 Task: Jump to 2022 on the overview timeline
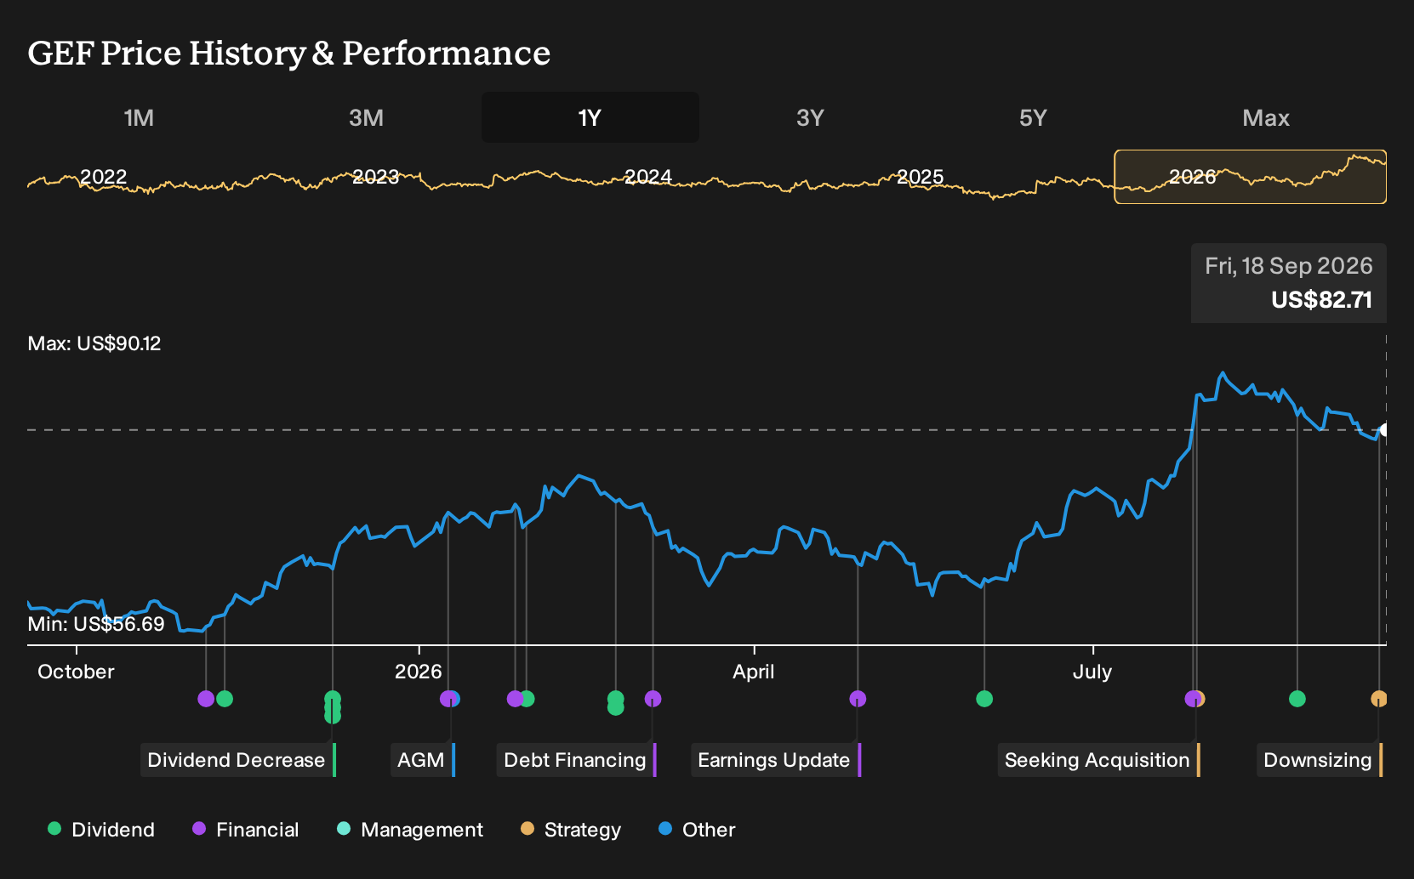click(x=103, y=177)
